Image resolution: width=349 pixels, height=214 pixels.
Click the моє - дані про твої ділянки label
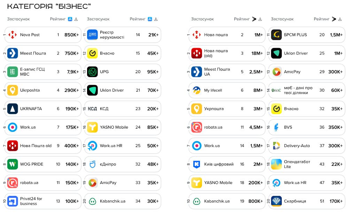click(298, 90)
